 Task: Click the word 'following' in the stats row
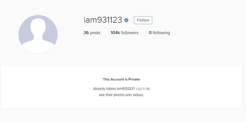[161, 33]
